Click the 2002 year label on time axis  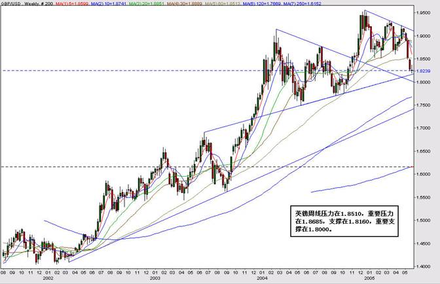click(x=48, y=278)
